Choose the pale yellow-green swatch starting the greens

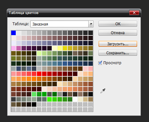point(39,53)
